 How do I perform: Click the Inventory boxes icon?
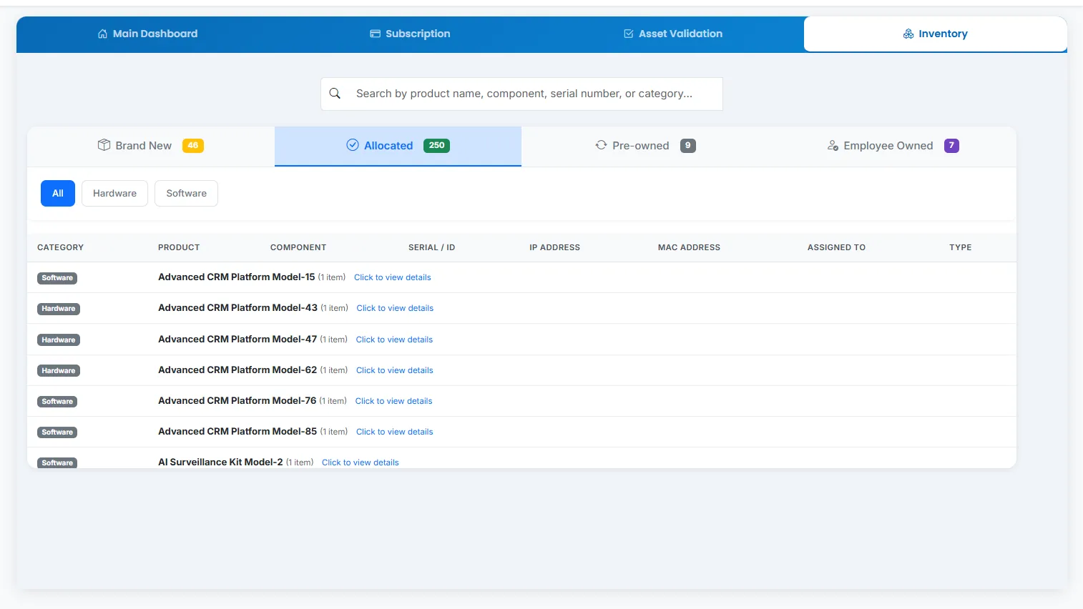point(908,34)
